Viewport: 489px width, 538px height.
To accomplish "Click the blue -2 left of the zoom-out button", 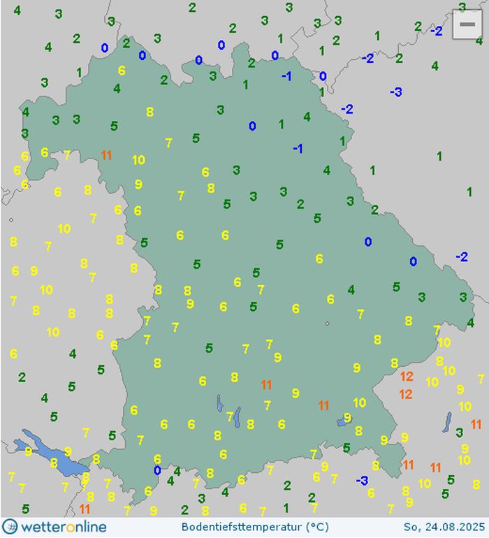I will point(436,31).
